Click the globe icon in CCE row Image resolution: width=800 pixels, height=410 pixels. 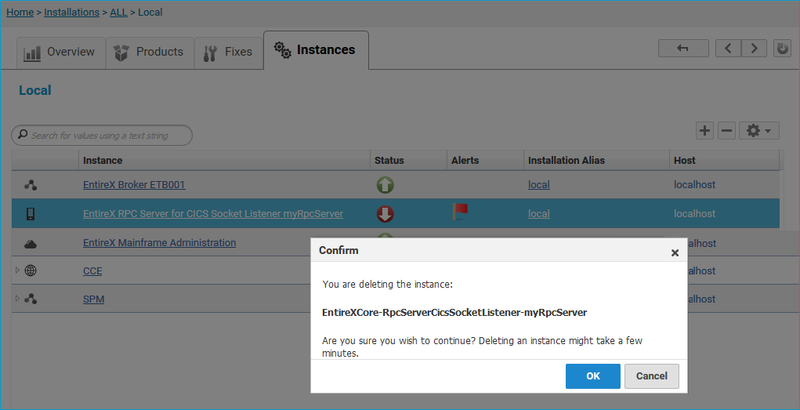31,270
